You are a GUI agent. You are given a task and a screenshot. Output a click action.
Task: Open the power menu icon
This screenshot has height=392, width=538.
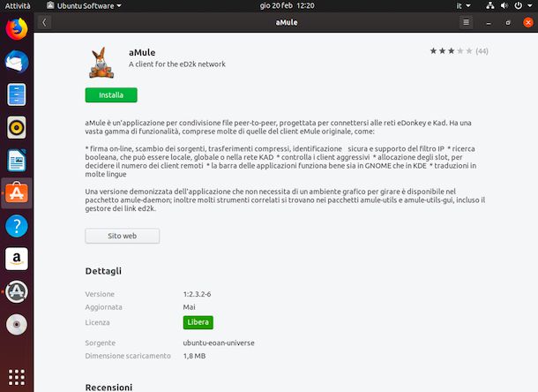pos(518,5)
